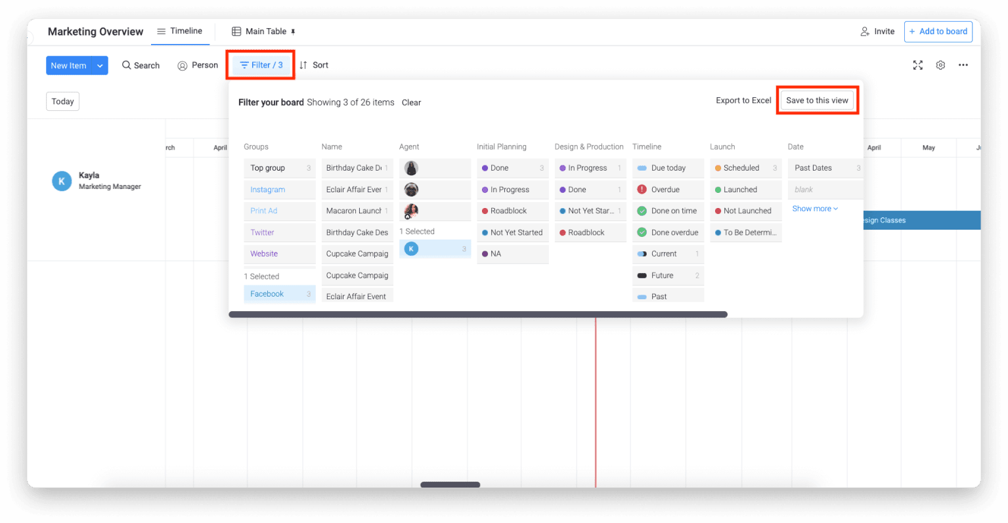Filter Initial Planning by Done
Viewport: 1008px width, 523px height.
(512, 168)
